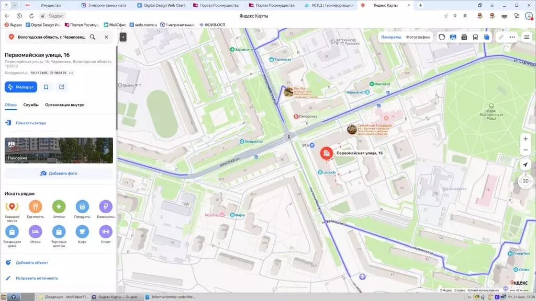Collapse the side panel with the arrow
The image size is (536, 301).
[x=123, y=37]
